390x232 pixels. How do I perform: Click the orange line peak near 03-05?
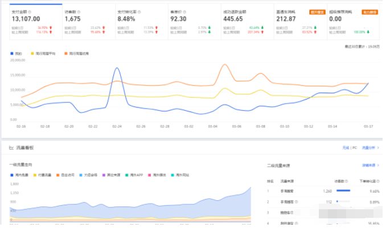(x=224, y=64)
